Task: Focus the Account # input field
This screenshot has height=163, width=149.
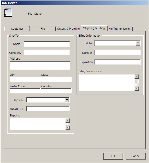Action: [x=48, y=109]
